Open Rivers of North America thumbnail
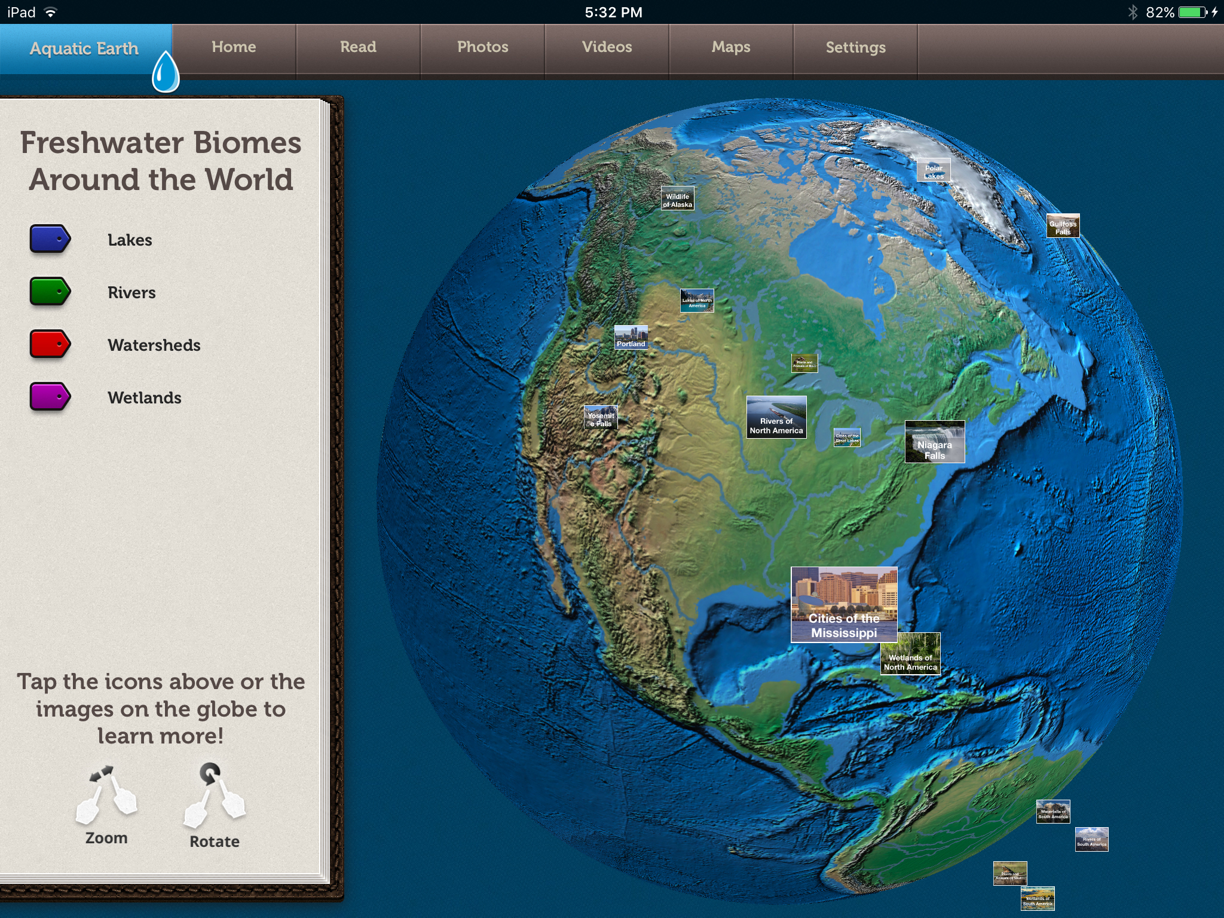 click(x=776, y=417)
